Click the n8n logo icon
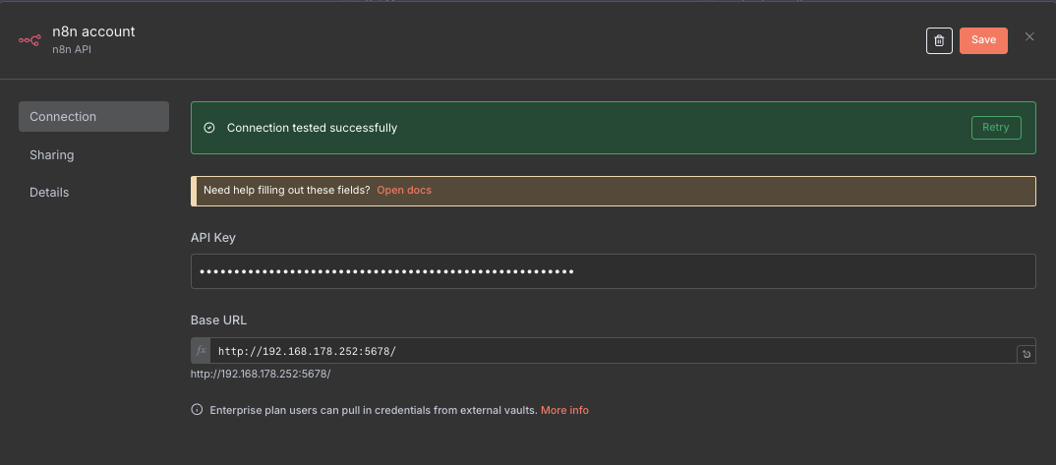The image size is (1056, 465). (x=29, y=40)
